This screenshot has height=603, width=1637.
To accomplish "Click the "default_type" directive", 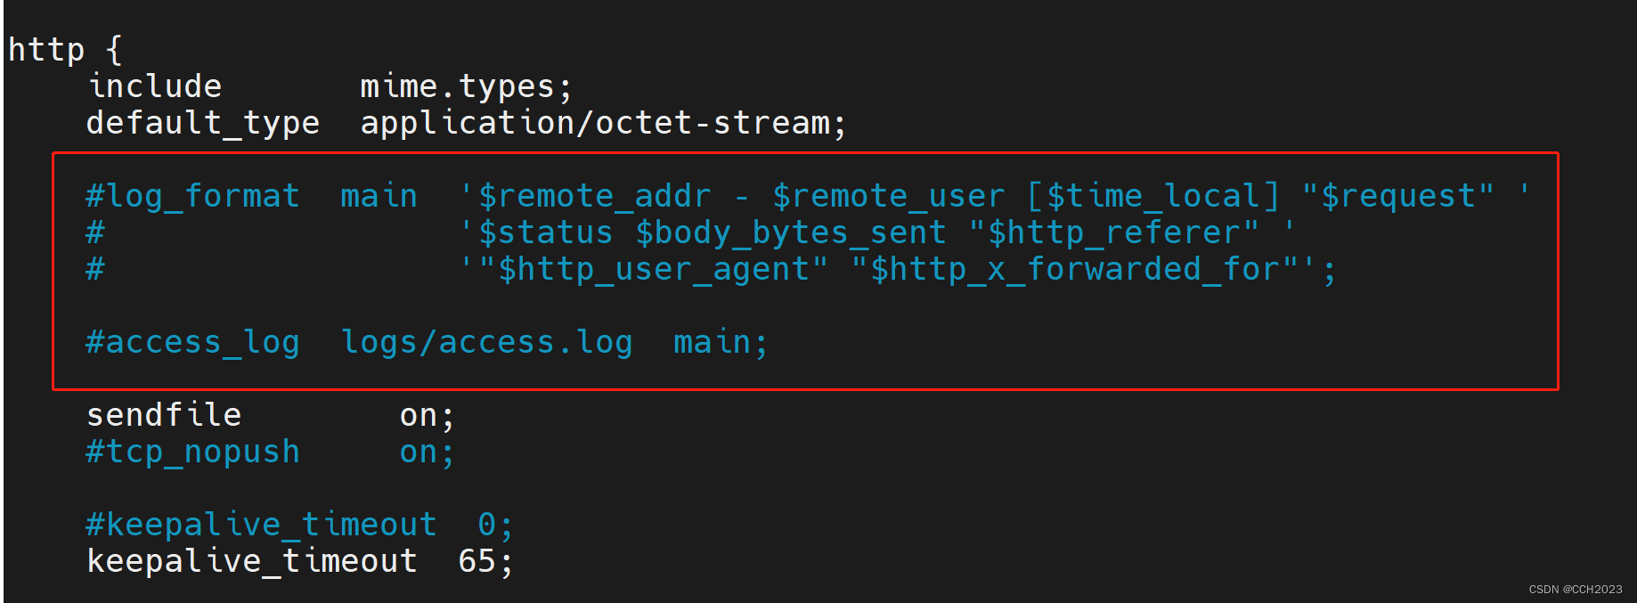I will pyautogui.click(x=202, y=123).
